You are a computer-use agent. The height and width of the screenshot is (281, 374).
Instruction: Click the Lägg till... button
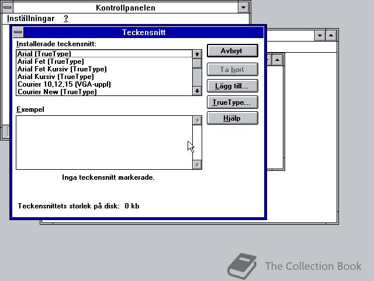pos(233,86)
